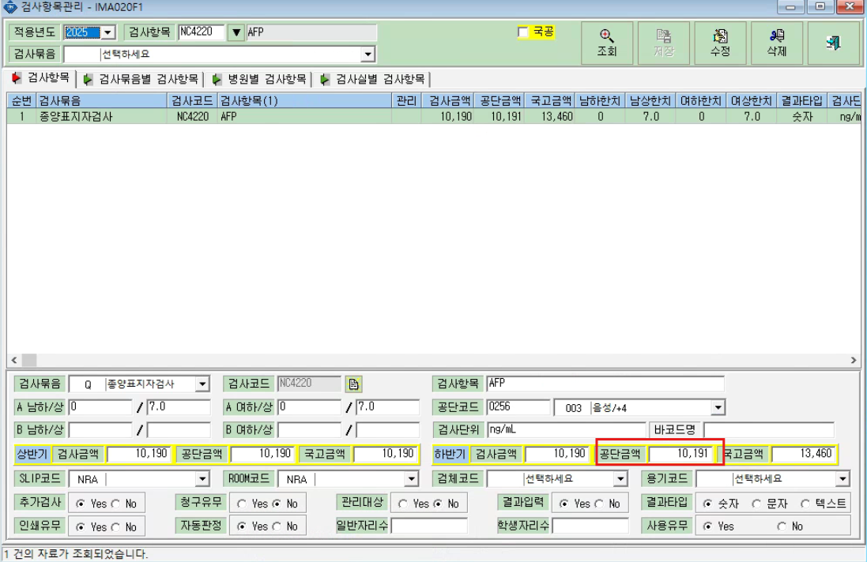Screen dimensions: 867x562
Task: Expand the SLIP코드 NRA dropdown
Action: tap(202, 478)
